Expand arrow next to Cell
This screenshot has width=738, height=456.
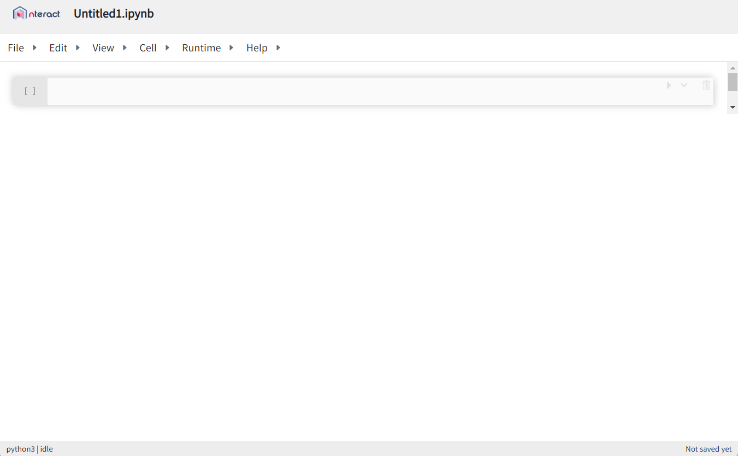pyautogui.click(x=167, y=48)
